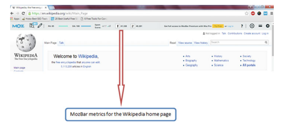Select the Read tab

click(x=173, y=43)
